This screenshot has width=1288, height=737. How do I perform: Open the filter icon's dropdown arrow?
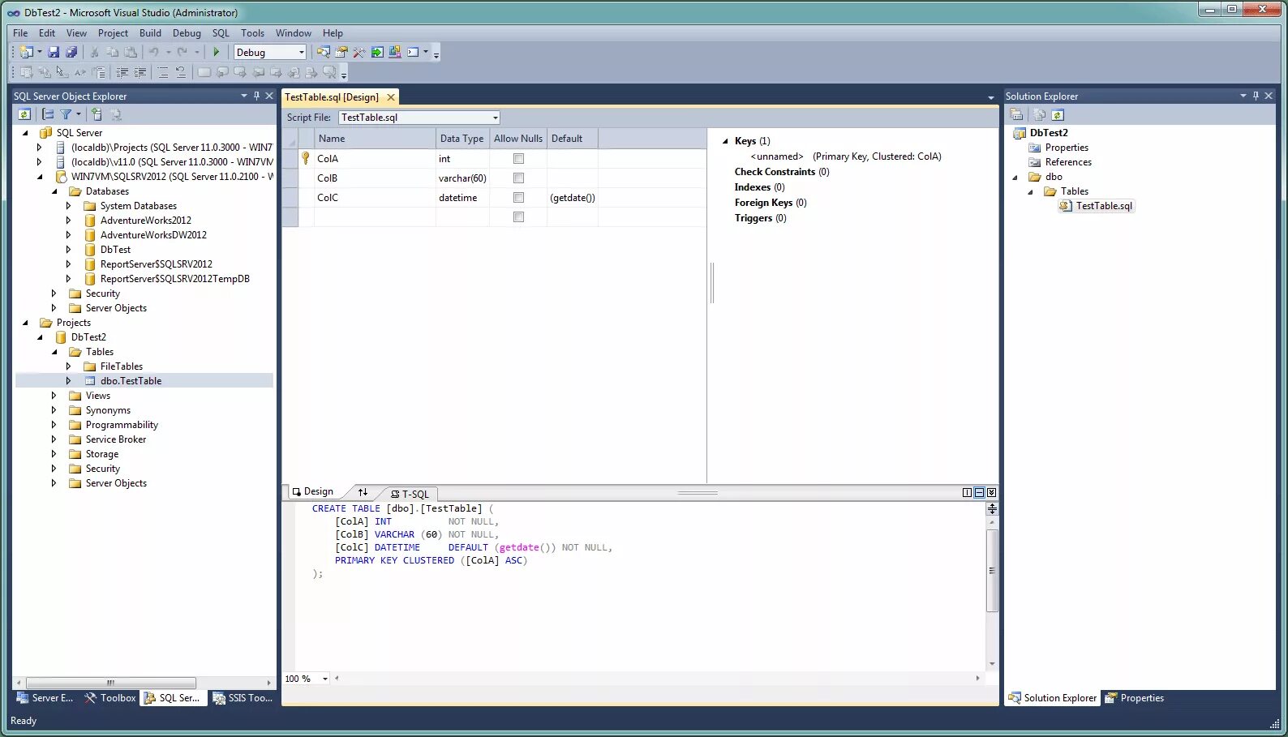[x=79, y=115]
